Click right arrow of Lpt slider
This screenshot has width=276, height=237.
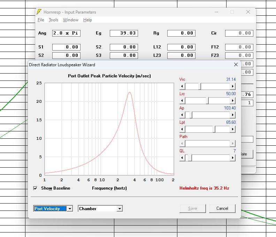pos(232,129)
